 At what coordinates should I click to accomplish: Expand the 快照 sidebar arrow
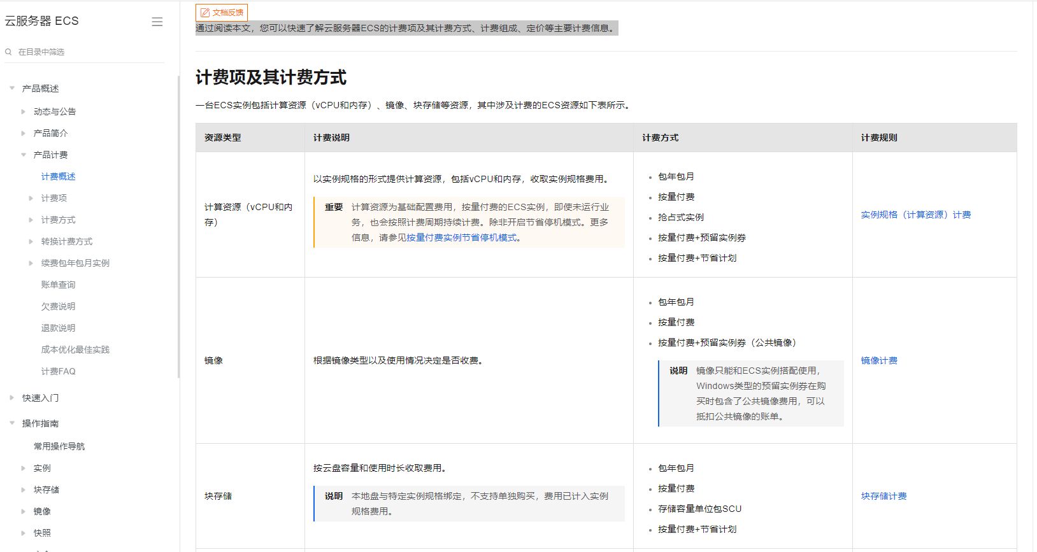click(x=24, y=533)
